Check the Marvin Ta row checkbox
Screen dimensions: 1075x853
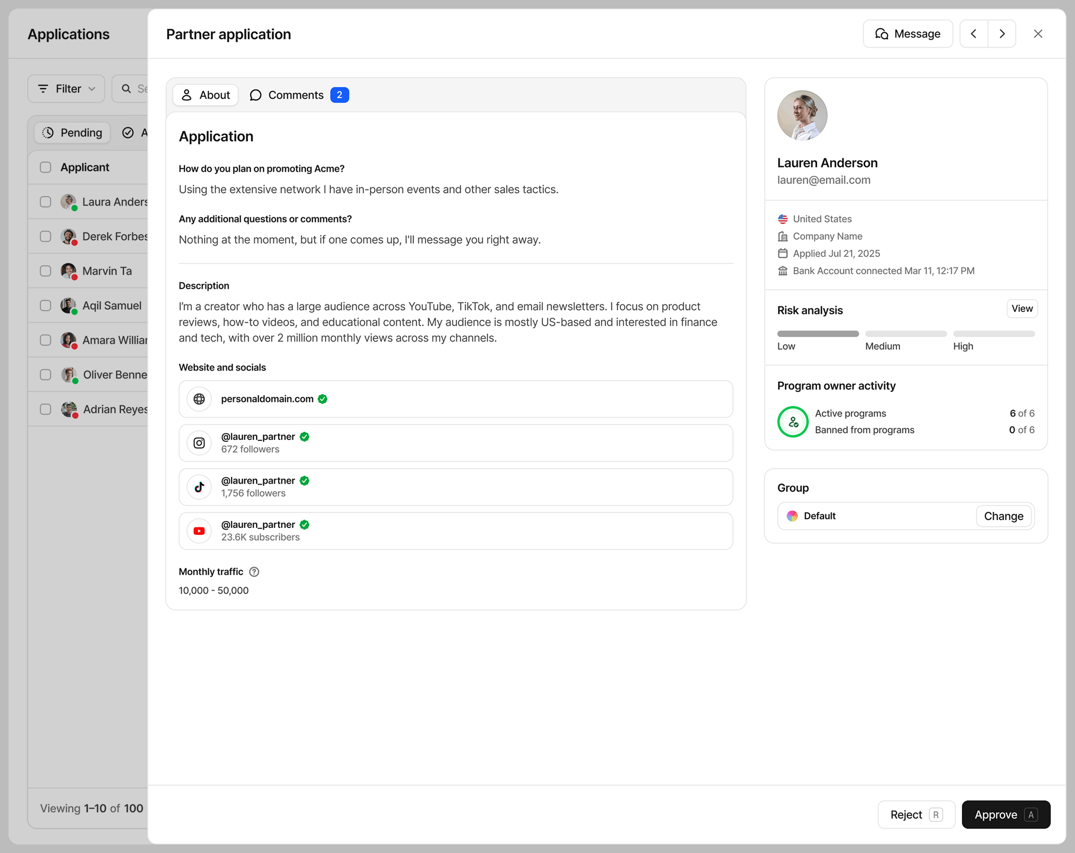coord(45,271)
